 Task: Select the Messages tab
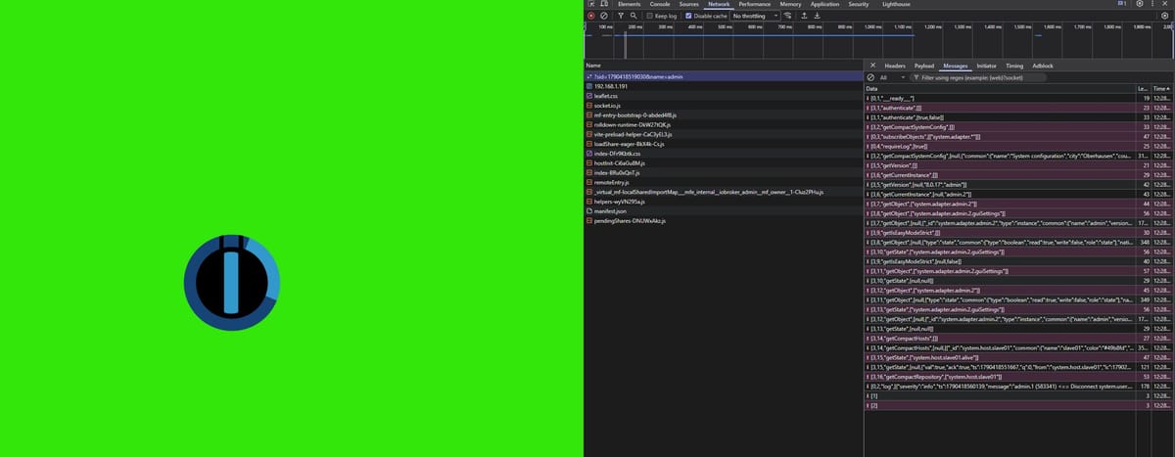pos(955,66)
